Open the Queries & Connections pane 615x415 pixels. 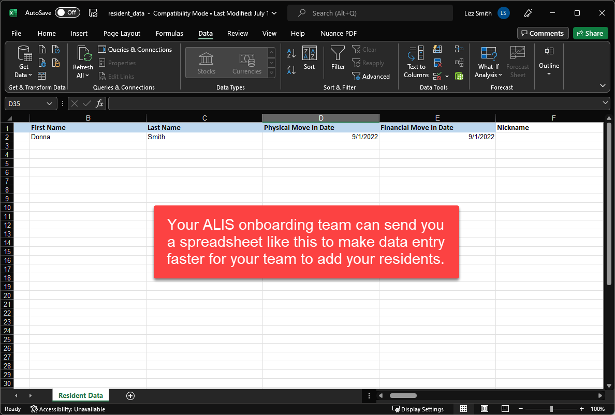[x=135, y=49]
